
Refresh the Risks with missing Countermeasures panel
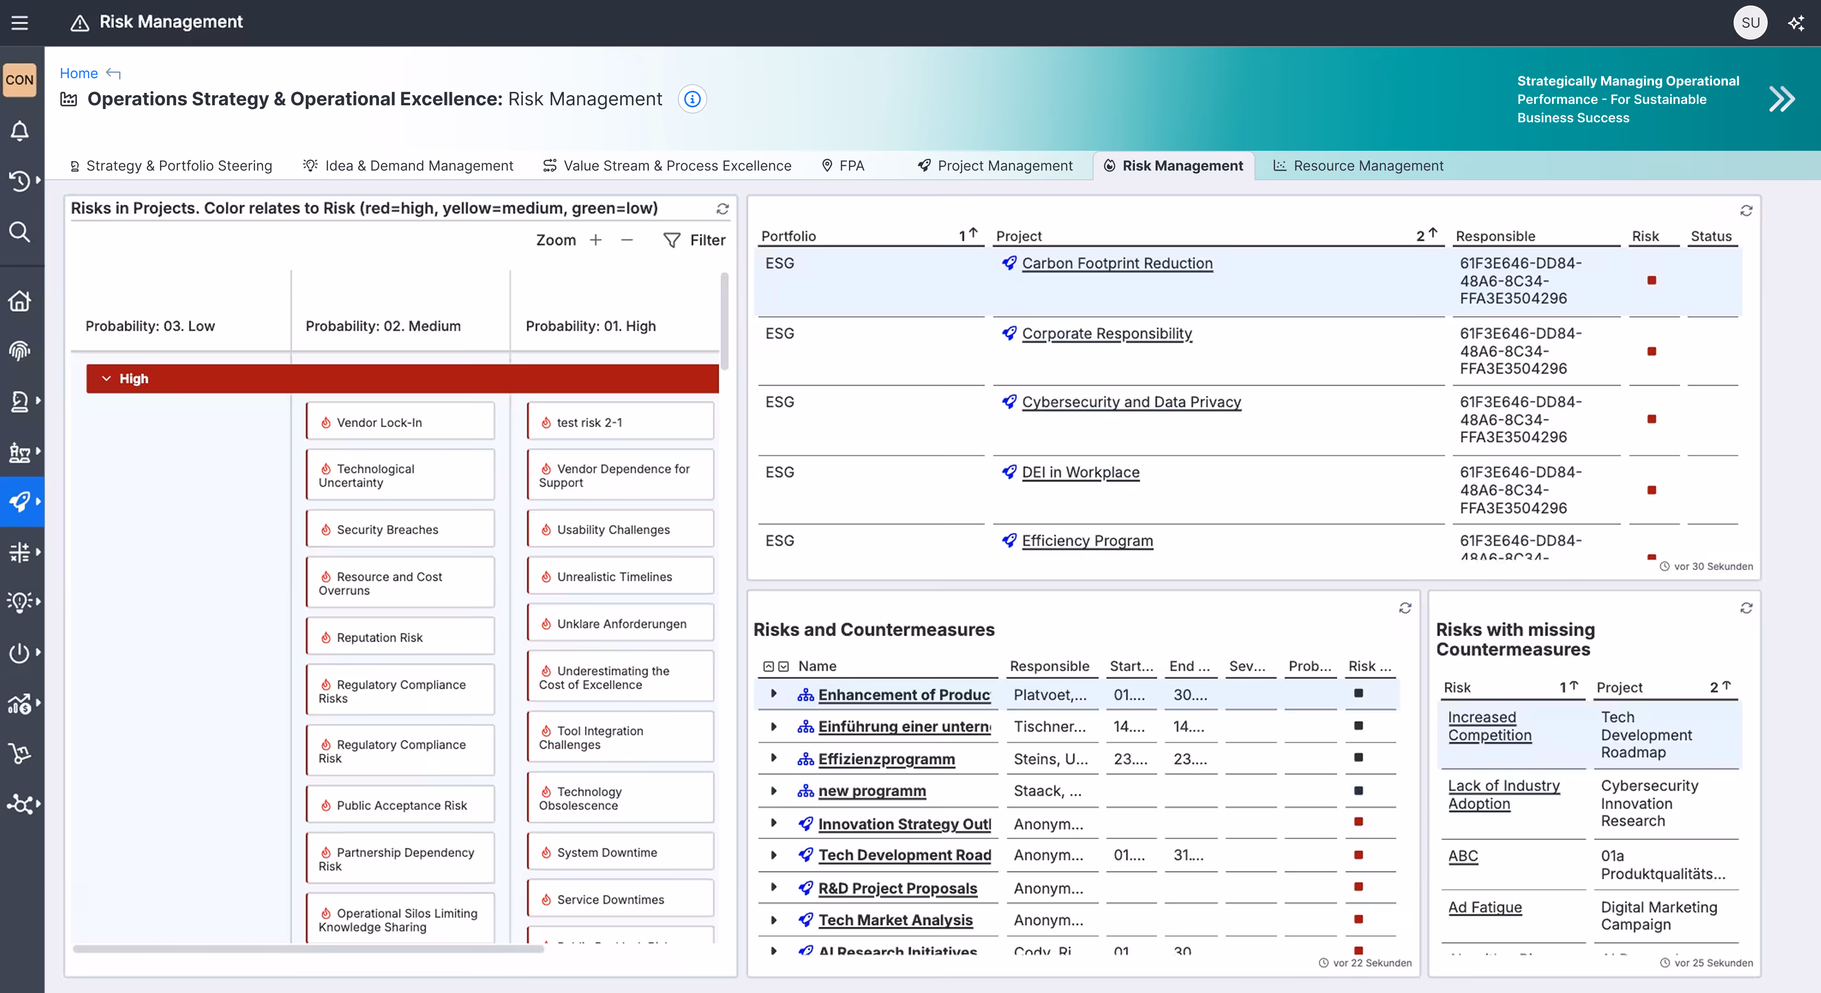click(x=1746, y=609)
